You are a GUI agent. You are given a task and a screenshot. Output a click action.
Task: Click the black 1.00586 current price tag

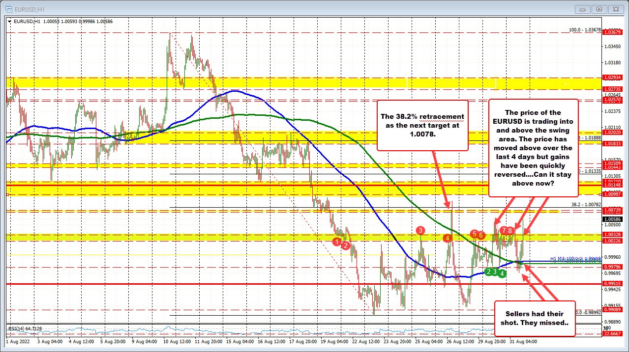(612, 219)
